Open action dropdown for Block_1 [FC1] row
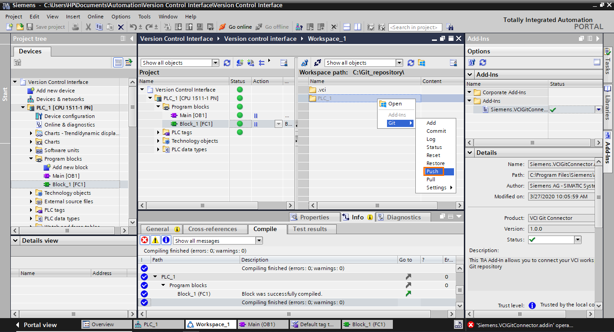Screen dimensions: 614x332 tap(278, 124)
